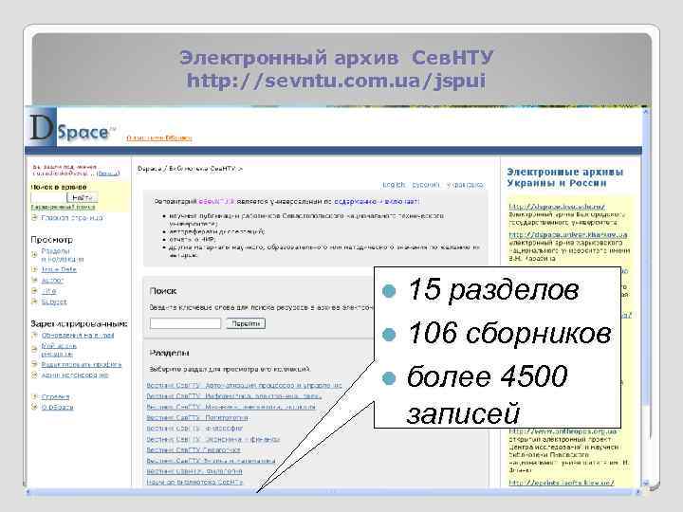Click the vertical scrollbar down arrow
Image resolution: width=683 pixels, height=512 pixels.
646,483
